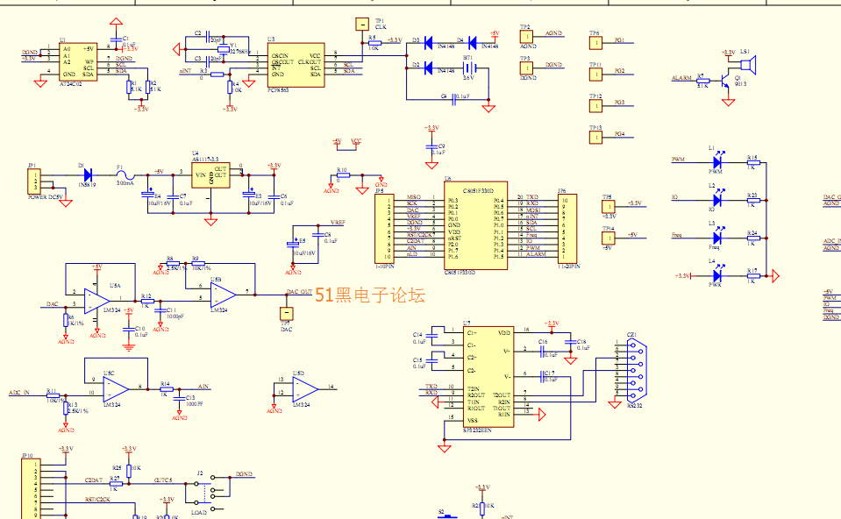
Task: Select the JP1 power connector
Action: coord(34,181)
